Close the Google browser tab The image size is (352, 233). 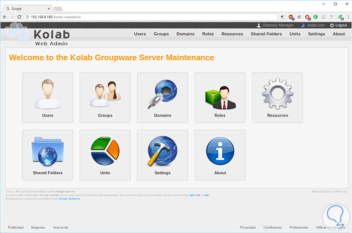point(49,9)
